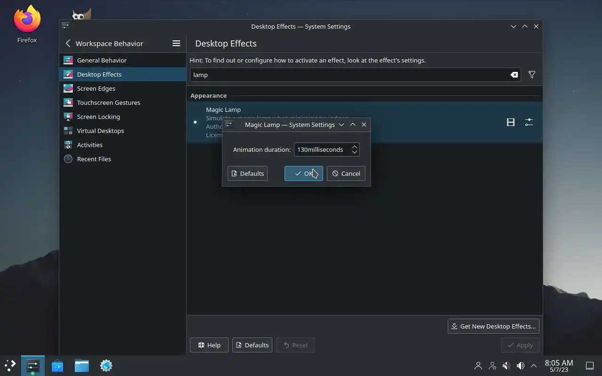Click the second user tray icon
Screen dimensions: 602x376
click(x=492, y=365)
